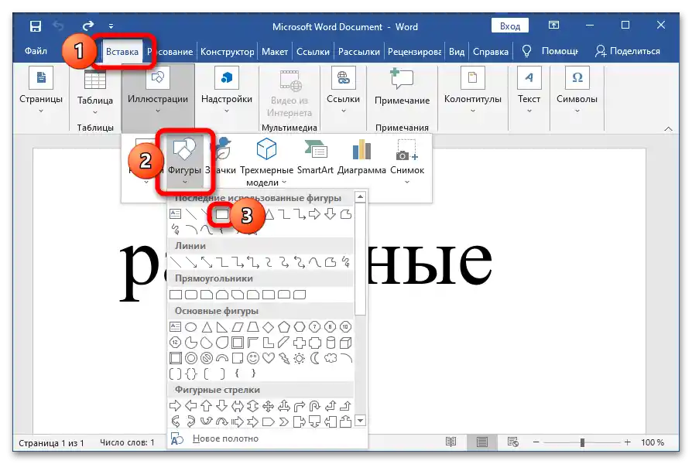692x464 pixels.
Task: Select the cross plus shape
Action: pyautogui.click(x=300, y=343)
